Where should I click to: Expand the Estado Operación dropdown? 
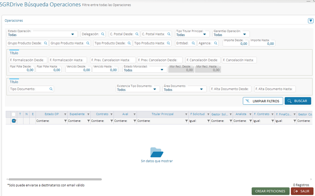pyautogui.click(x=72, y=34)
